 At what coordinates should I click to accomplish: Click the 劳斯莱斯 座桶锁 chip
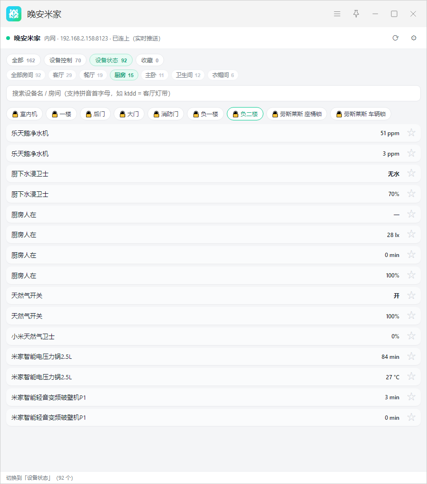(297, 114)
